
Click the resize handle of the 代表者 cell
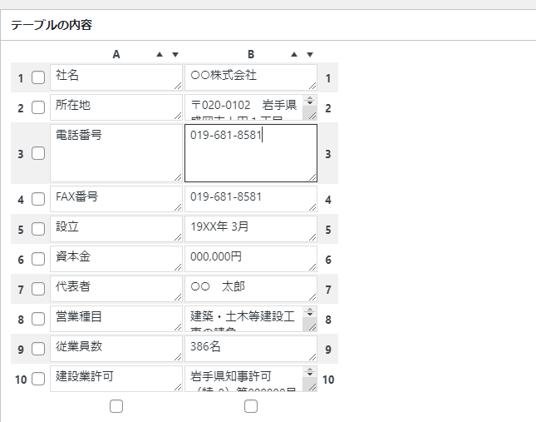(x=179, y=298)
